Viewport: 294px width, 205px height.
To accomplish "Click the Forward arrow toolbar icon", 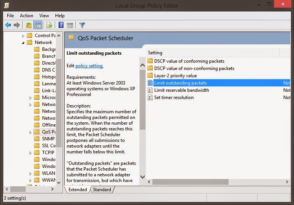I will pos(17,25).
